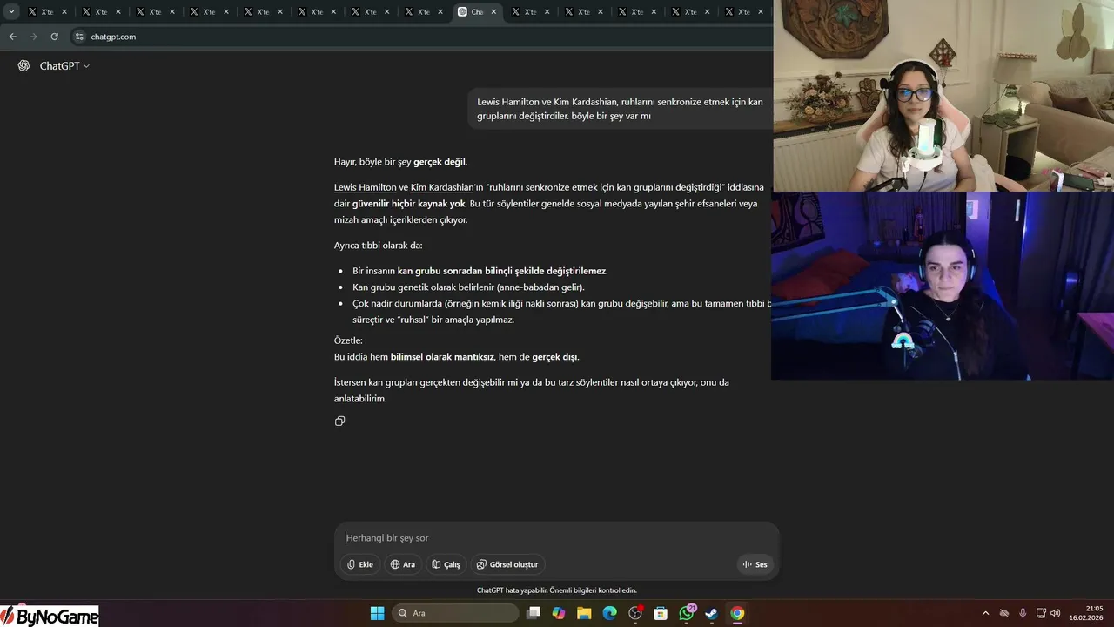Click bold text 'güvenilir hiçbir kaynak yok'
The height and width of the screenshot is (627, 1114).
point(409,204)
